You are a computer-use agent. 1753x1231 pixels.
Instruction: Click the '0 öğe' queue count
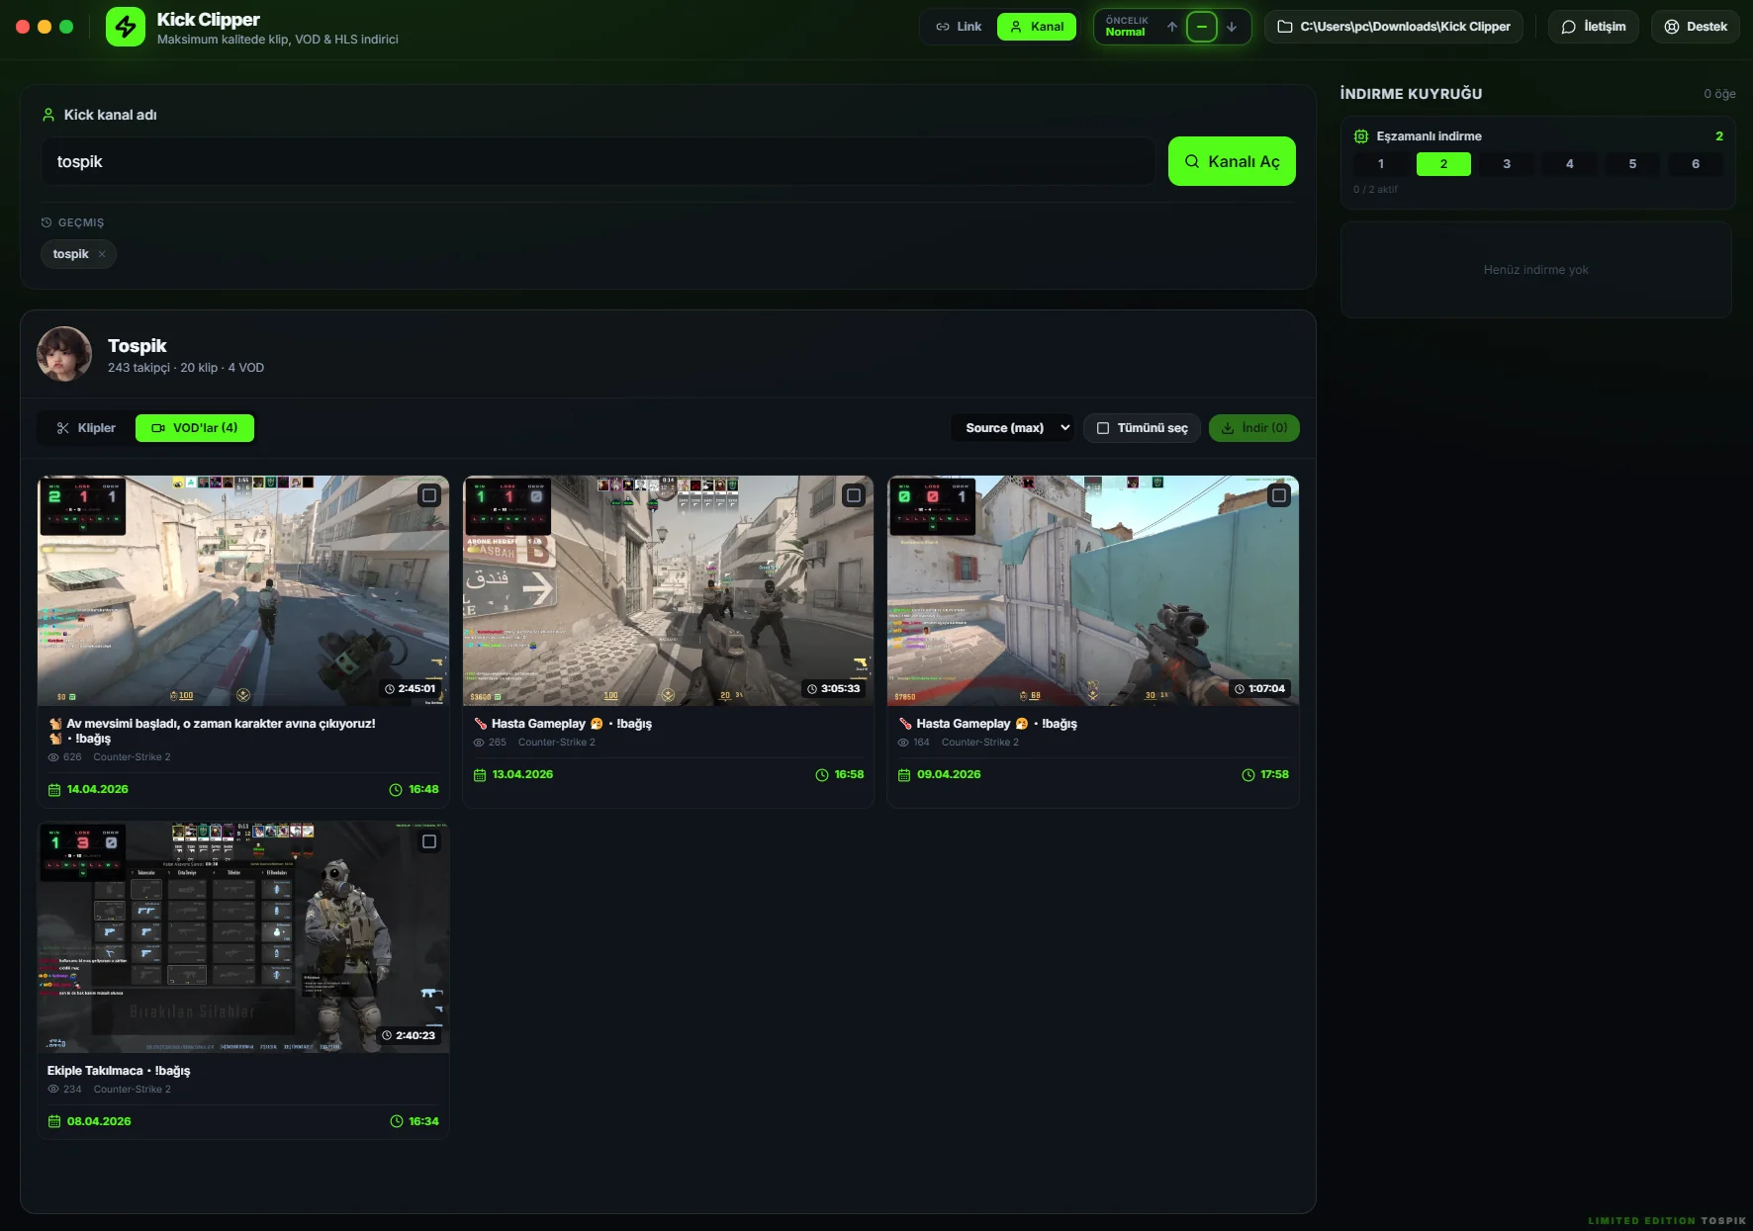coord(1719,94)
